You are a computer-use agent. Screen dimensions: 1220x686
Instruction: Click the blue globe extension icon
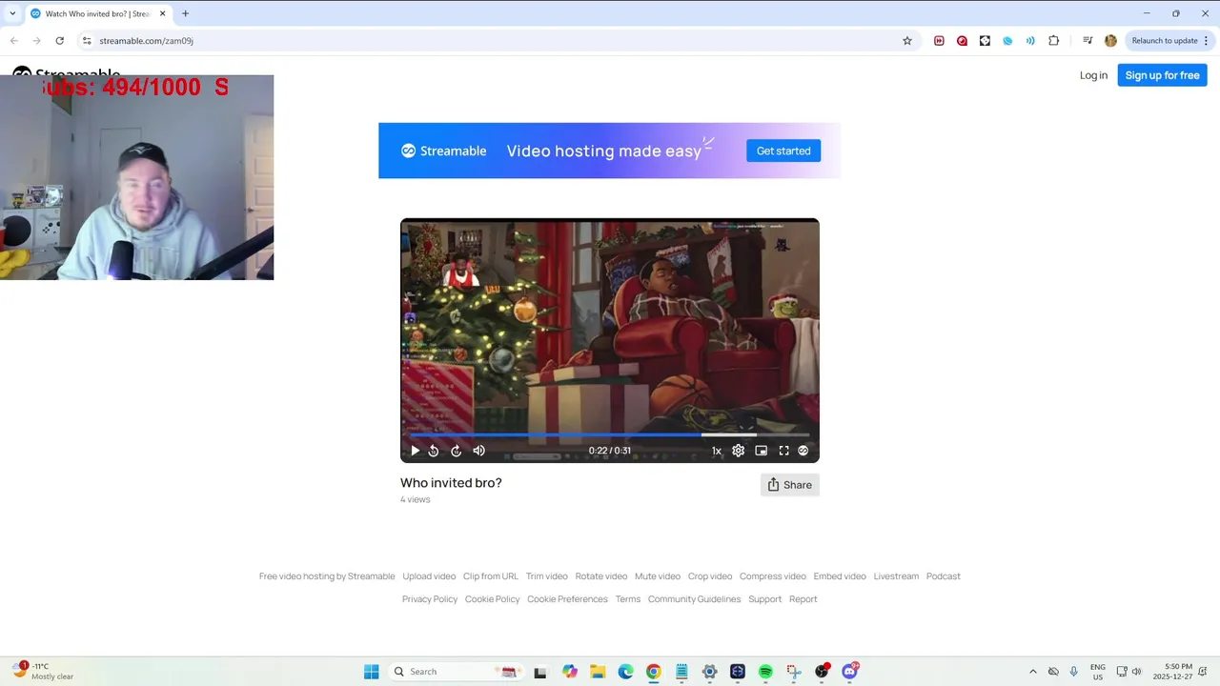click(1007, 41)
